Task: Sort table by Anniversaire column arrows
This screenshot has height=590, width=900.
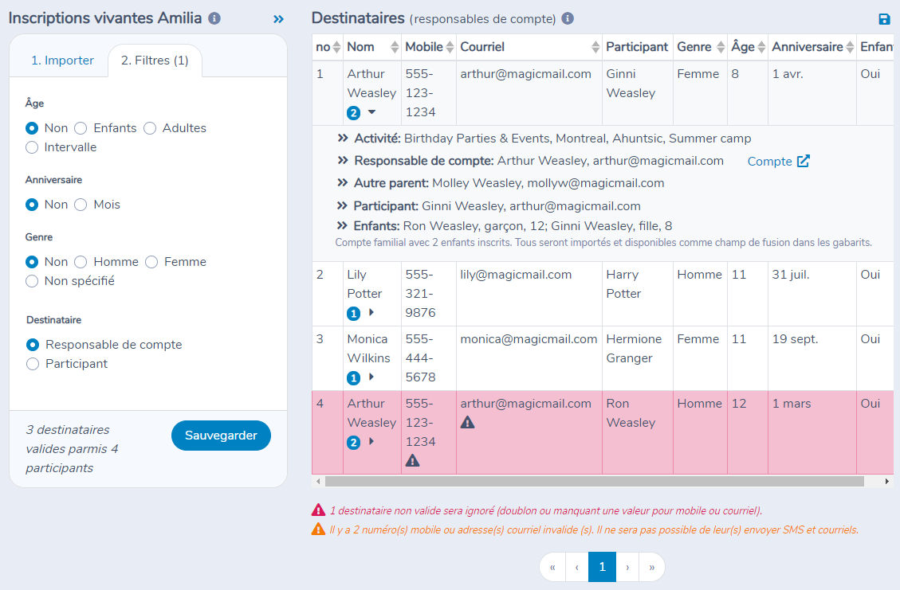Action: [850, 47]
